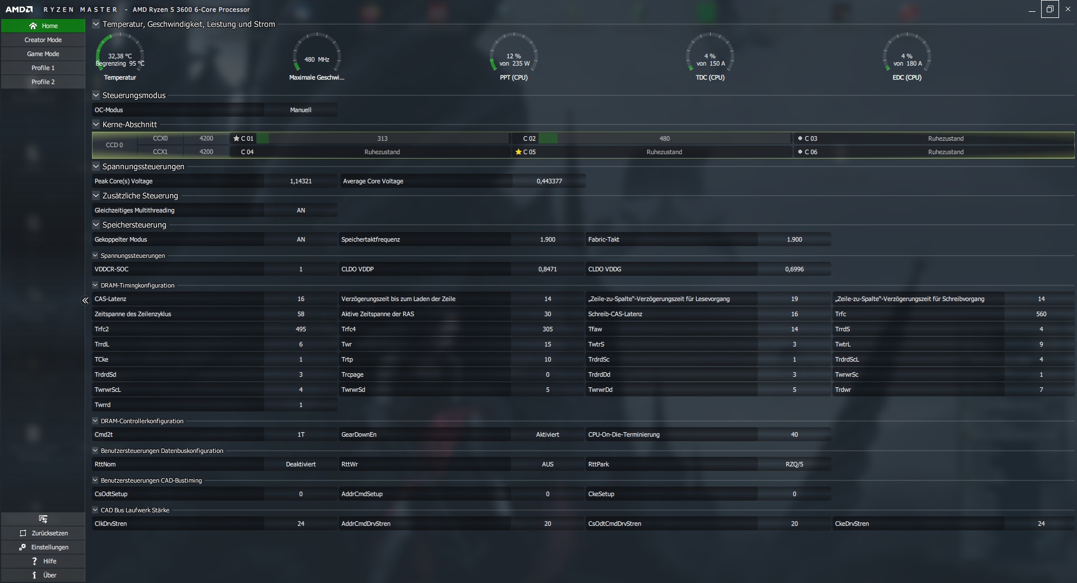Collapse Benutzersteuerungen CAD-Bustiming subsection
The image size is (1077, 583).
[x=95, y=480]
